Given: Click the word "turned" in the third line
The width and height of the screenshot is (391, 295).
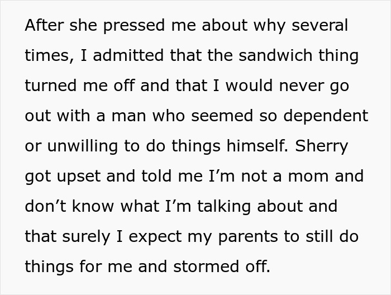Looking at the screenshot, I should tap(51, 85).
